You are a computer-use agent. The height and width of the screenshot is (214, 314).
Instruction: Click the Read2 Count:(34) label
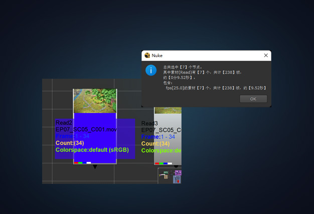(70, 143)
